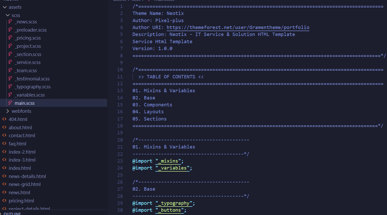This screenshot has width=387, height=215.
Task: Collapse the assets folder chevron
Action: pos(5,7)
